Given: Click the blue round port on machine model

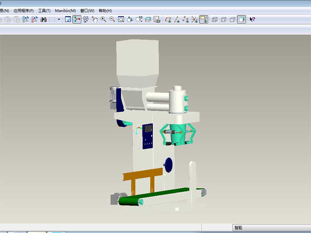Looking at the screenshot, I should 168,163.
